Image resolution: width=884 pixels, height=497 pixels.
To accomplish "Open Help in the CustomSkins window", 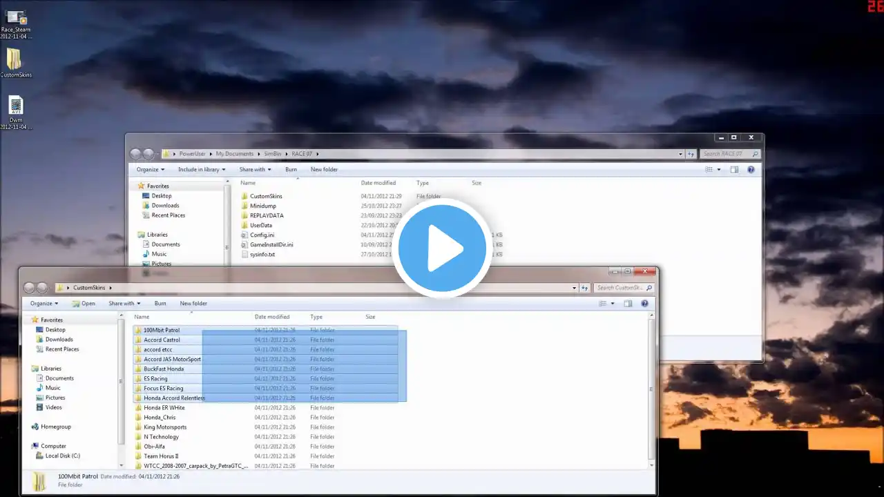I will pos(644,303).
